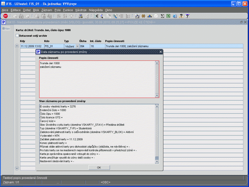249x187 pixels.
Task: Click the calendar form toolbar icon
Action: (x=137, y=16)
